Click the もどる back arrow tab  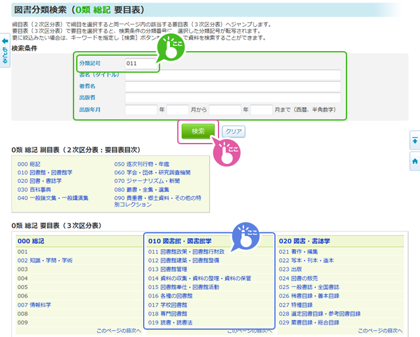(x=5, y=50)
